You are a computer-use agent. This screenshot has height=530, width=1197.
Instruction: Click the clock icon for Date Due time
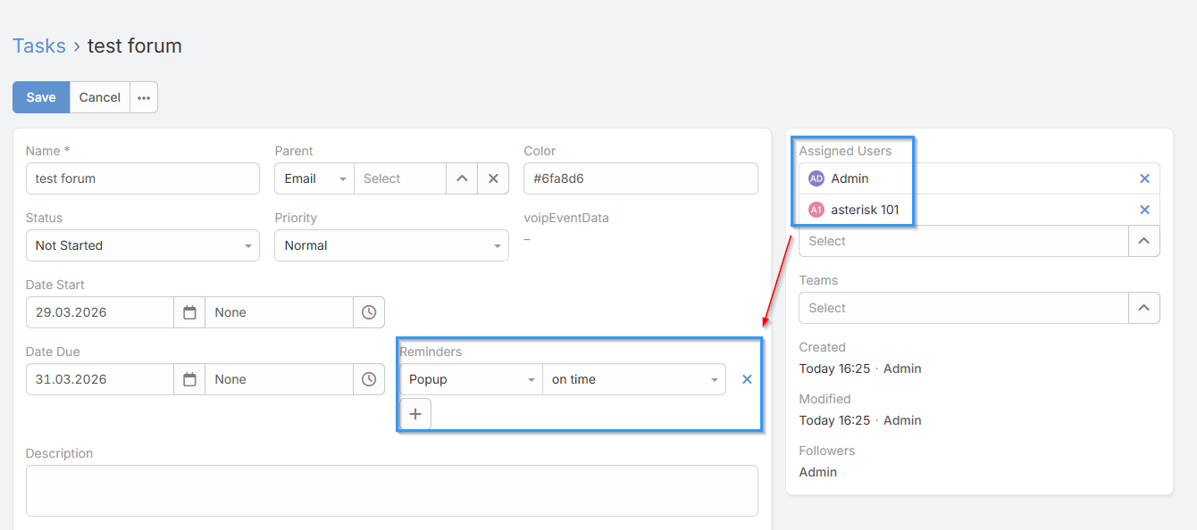click(369, 379)
